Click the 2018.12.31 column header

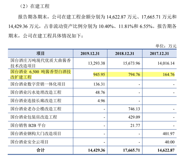click(124, 53)
